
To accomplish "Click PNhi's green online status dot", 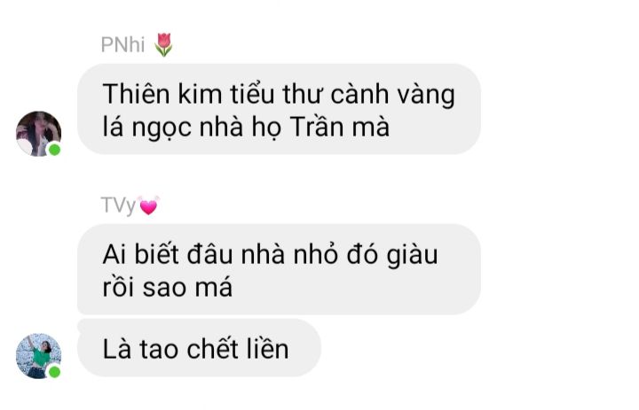I will pos(54,150).
